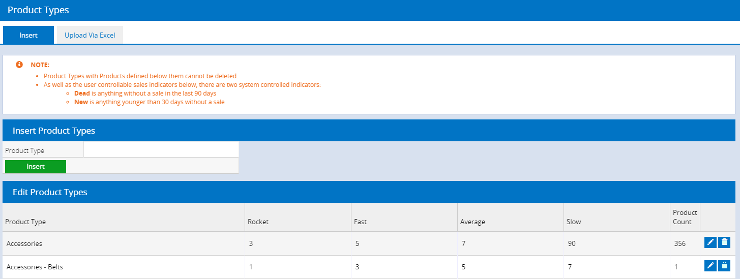Screen dimensions: 740x279
Task: Delete the Accessories - Belts product type
Action: (x=724, y=265)
